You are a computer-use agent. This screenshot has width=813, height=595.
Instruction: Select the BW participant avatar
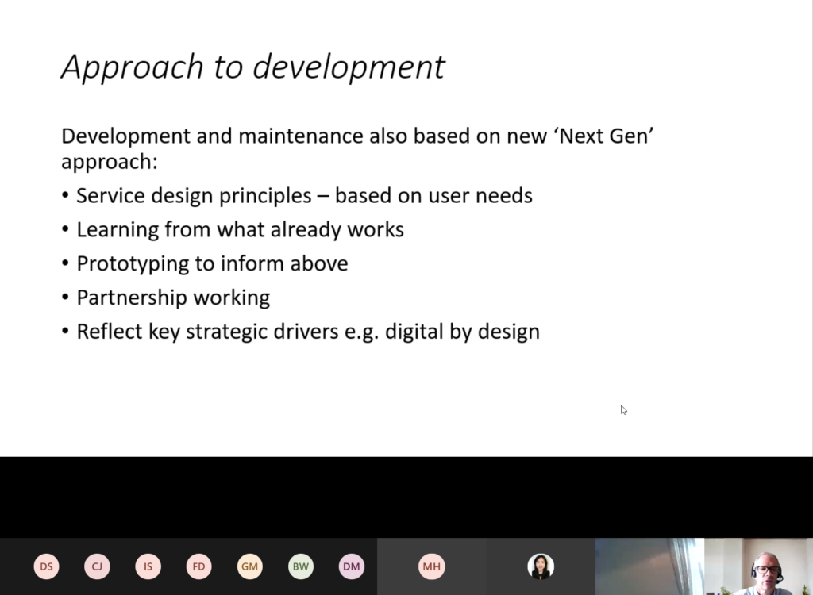pyautogui.click(x=300, y=566)
